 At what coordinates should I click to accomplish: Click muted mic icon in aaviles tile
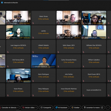pyautogui.click(x=33, y=38)
